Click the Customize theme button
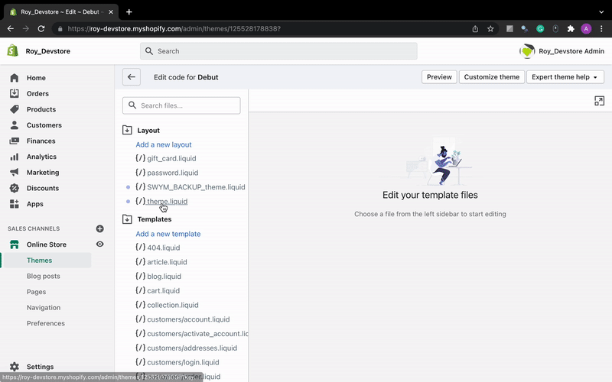 click(x=492, y=77)
